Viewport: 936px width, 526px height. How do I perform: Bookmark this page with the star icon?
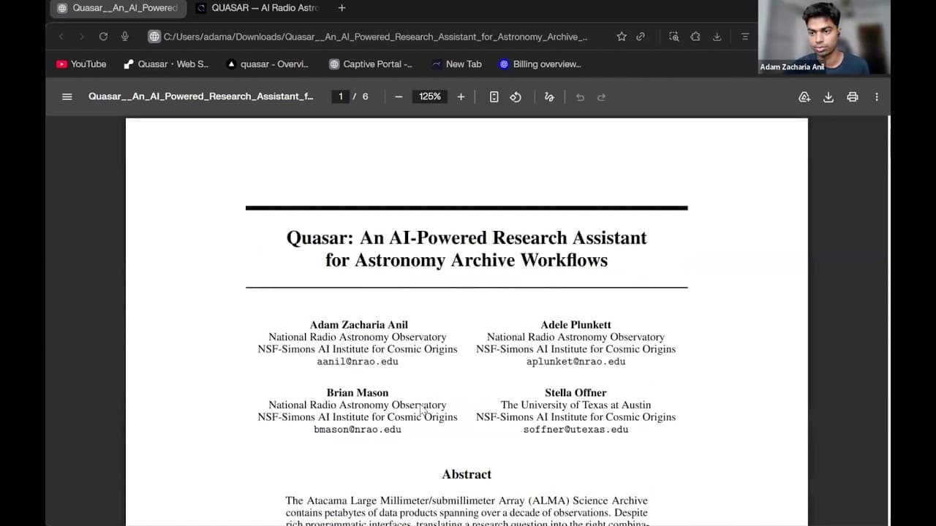click(622, 37)
